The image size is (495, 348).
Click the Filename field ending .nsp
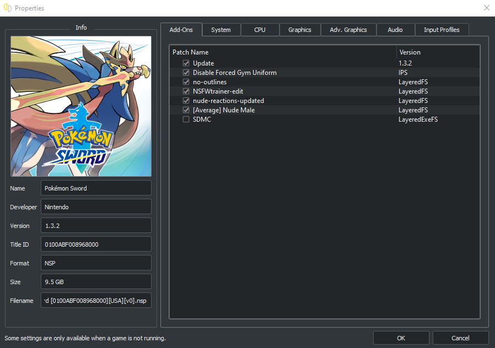tap(96, 301)
